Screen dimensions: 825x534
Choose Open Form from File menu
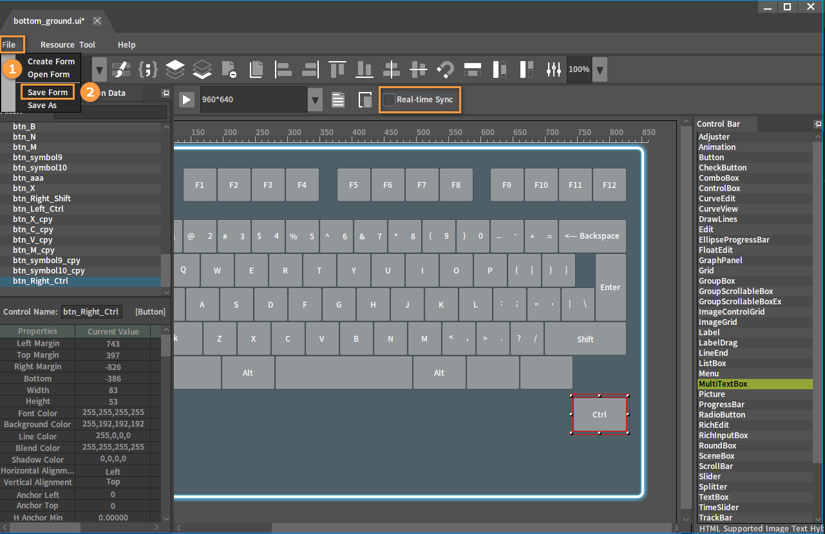coord(48,75)
